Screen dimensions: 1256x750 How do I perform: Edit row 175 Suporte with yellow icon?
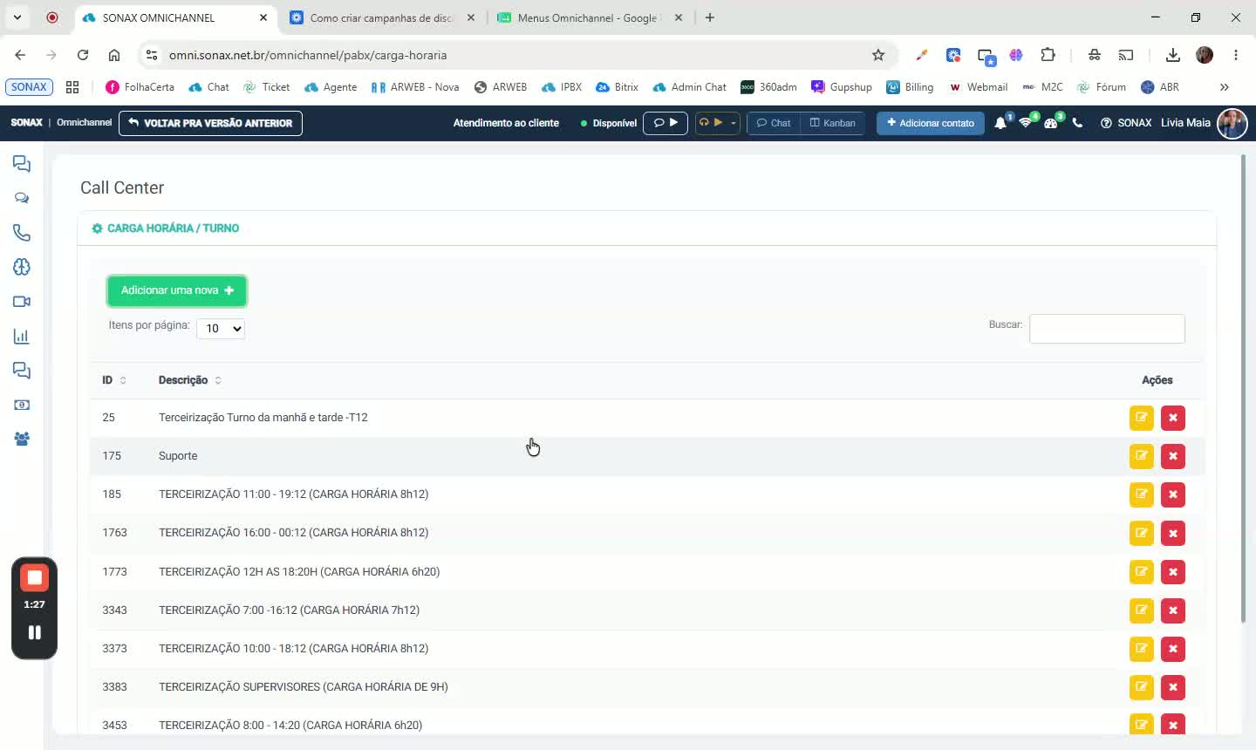click(1141, 456)
